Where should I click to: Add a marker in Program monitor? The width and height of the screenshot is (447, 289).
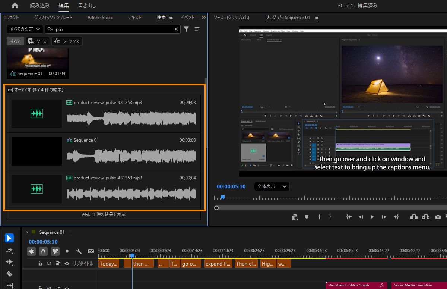pos(307,217)
